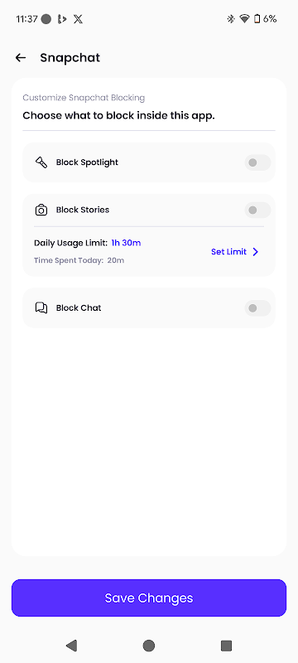The image size is (298, 663).
Task: Tap the 1h 30m daily usage limit value
Action: coord(126,243)
